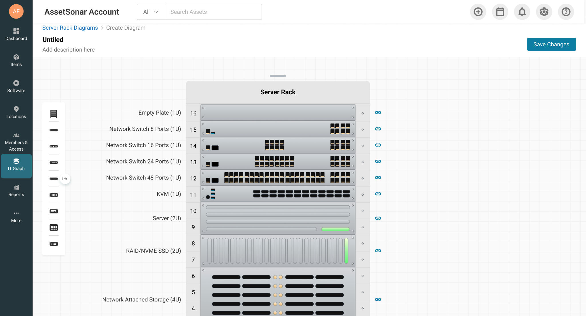Select the empty plate palette icon
Image resolution: width=586 pixels, height=316 pixels.
click(x=54, y=130)
